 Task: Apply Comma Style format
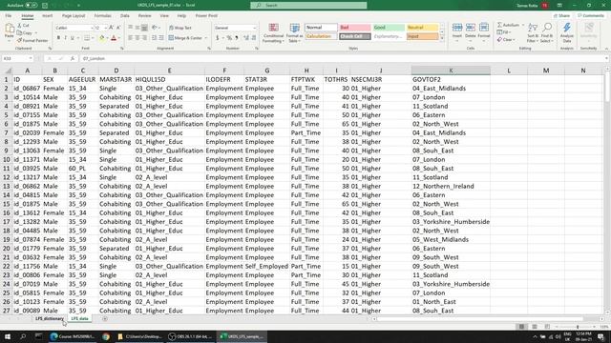(236, 38)
